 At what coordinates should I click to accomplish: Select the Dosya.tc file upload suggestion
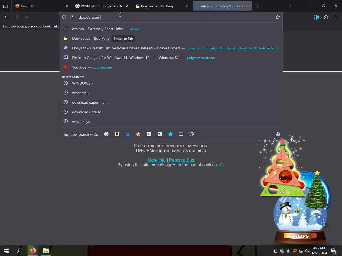coord(171,48)
